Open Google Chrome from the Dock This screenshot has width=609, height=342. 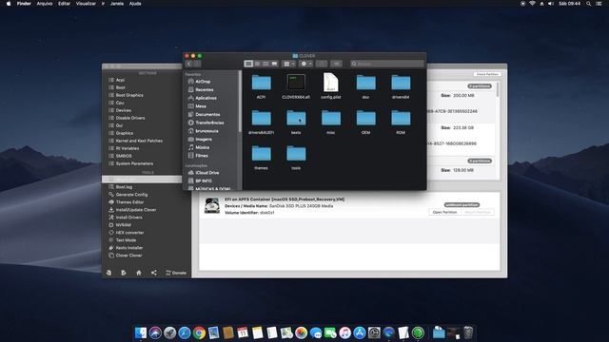click(x=199, y=332)
